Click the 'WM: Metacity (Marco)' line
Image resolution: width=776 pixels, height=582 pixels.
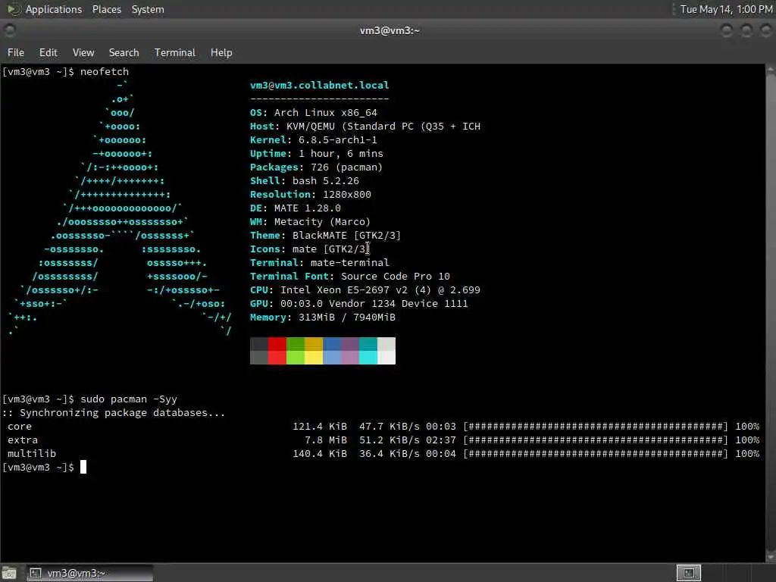[310, 222]
